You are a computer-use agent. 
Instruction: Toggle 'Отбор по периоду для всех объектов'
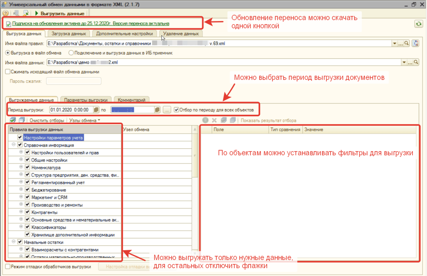click(177, 110)
